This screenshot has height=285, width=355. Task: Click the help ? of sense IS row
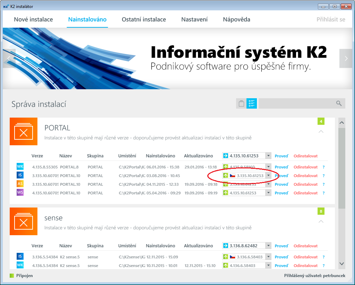[323, 257]
